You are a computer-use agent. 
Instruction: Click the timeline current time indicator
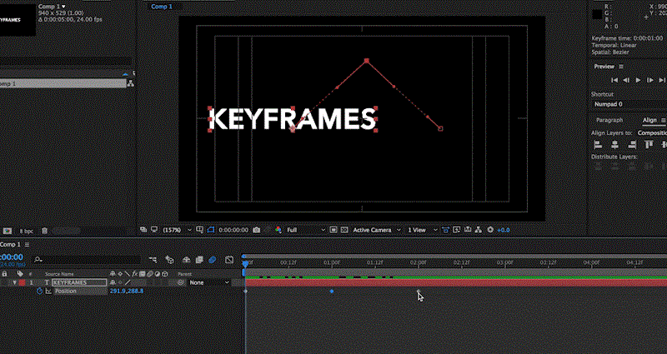tap(245, 264)
